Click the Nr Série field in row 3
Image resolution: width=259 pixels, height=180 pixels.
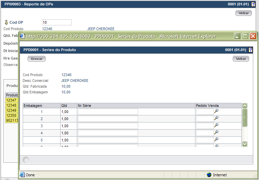108,126
